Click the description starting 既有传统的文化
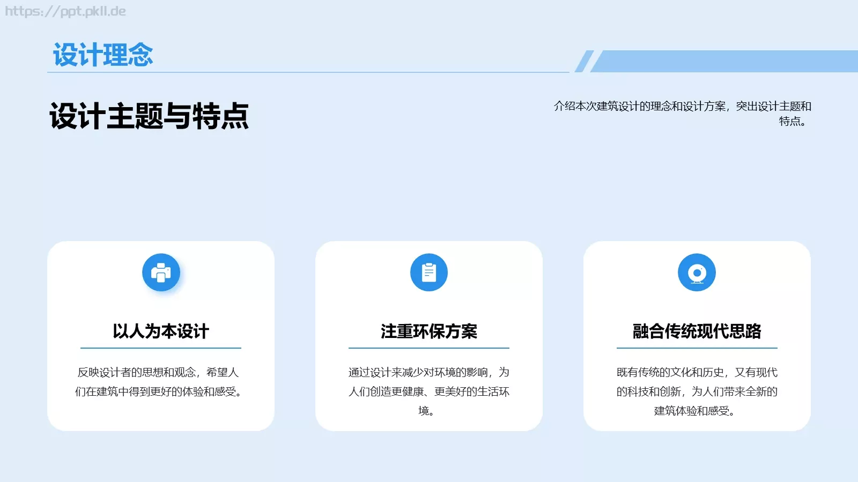Screen dimensions: 858x482 pyautogui.click(x=697, y=391)
